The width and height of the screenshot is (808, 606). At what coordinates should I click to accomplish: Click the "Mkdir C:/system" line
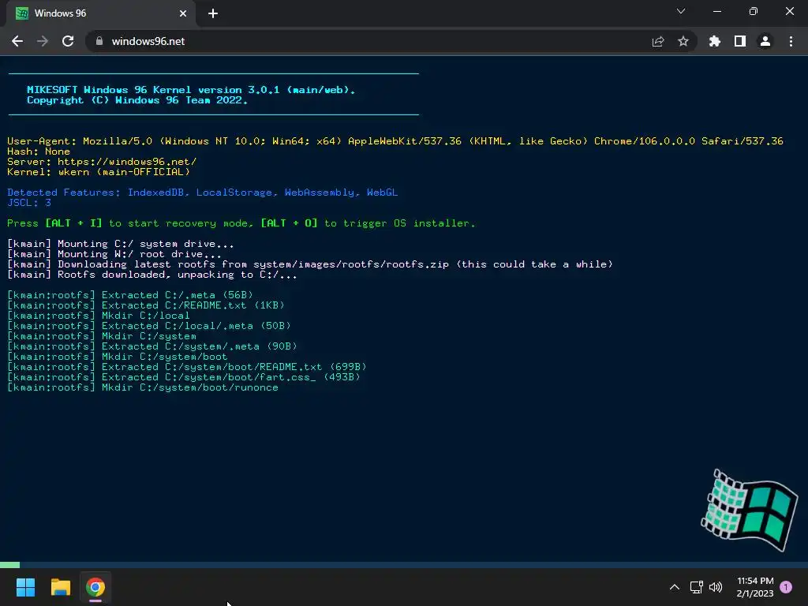click(102, 336)
